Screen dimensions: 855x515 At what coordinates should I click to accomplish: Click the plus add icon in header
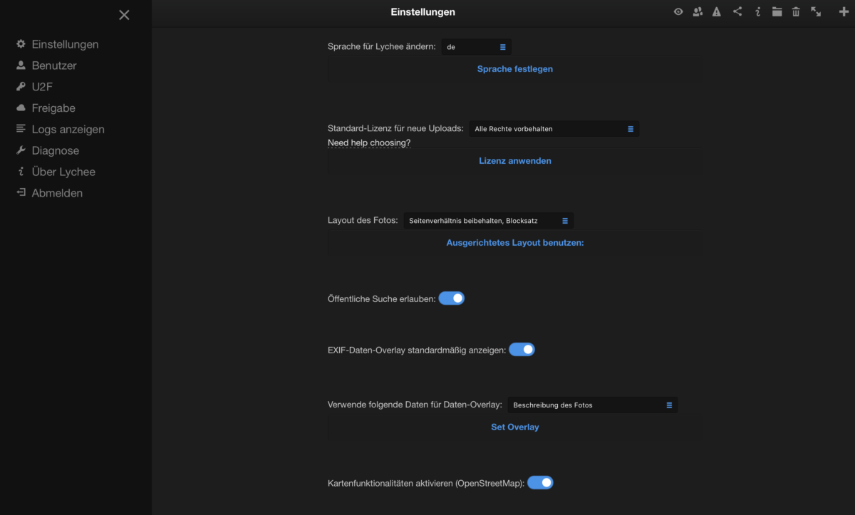pyautogui.click(x=844, y=11)
